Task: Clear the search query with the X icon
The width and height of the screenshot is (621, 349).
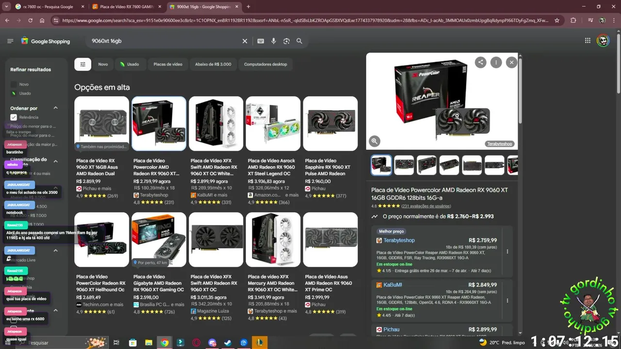Action: pos(245,41)
